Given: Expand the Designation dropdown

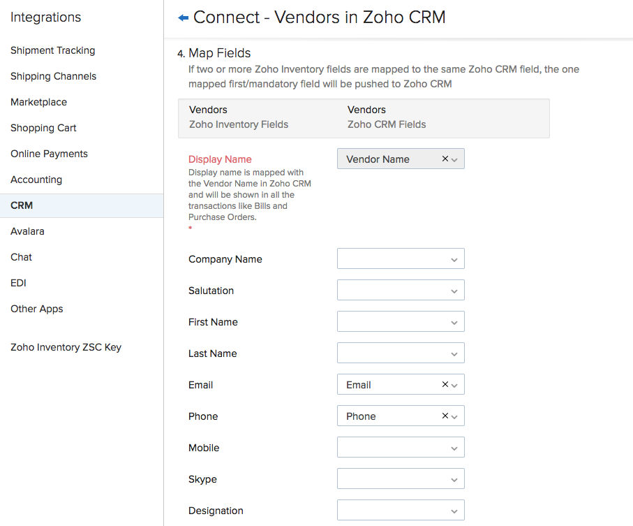Looking at the screenshot, I should (x=401, y=510).
